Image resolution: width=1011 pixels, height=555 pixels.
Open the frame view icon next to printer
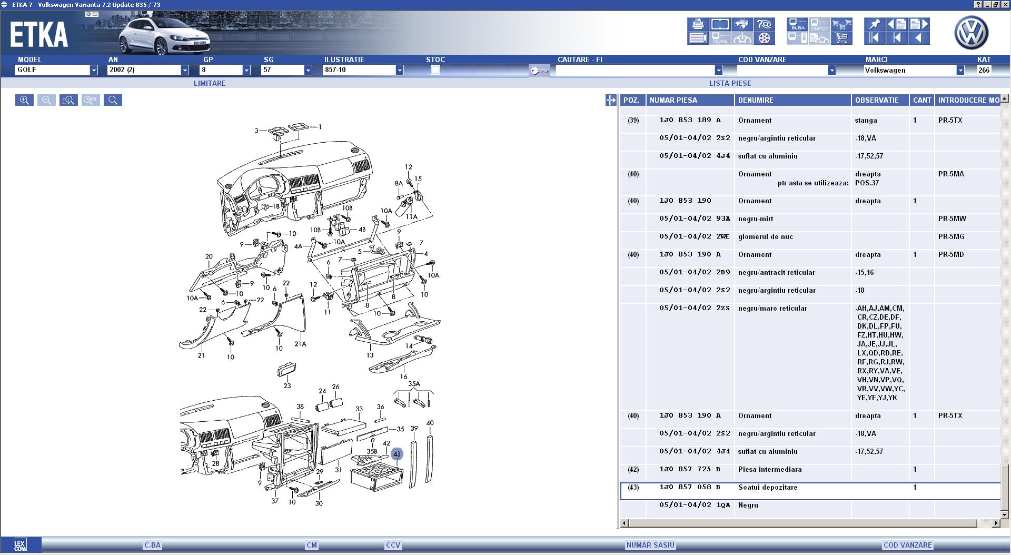720,24
